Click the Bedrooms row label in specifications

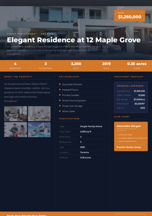tap(65, 137)
